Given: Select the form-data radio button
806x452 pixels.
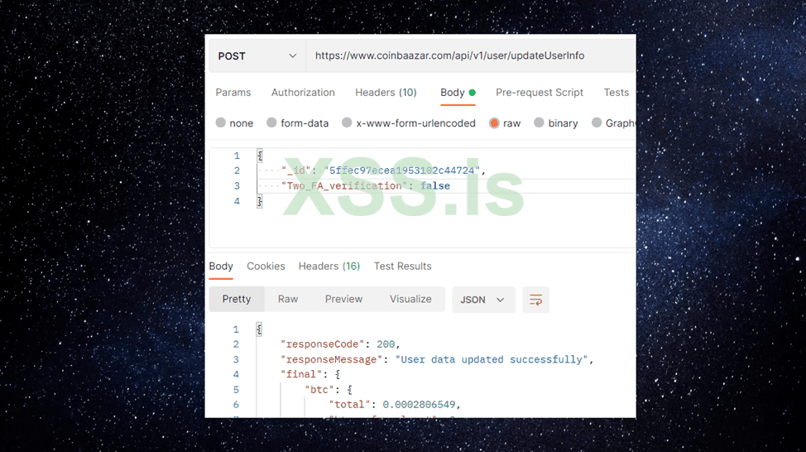Looking at the screenshot, I should tap(271, 123).
